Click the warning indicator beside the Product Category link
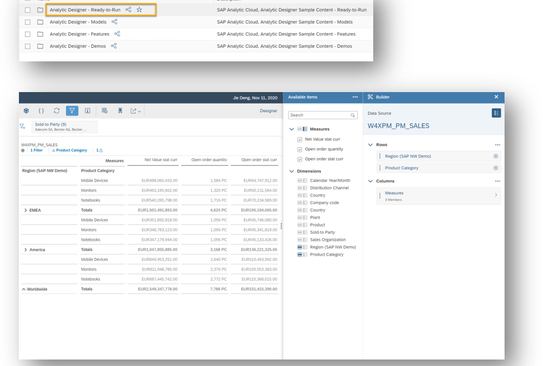 click(100, 151)
